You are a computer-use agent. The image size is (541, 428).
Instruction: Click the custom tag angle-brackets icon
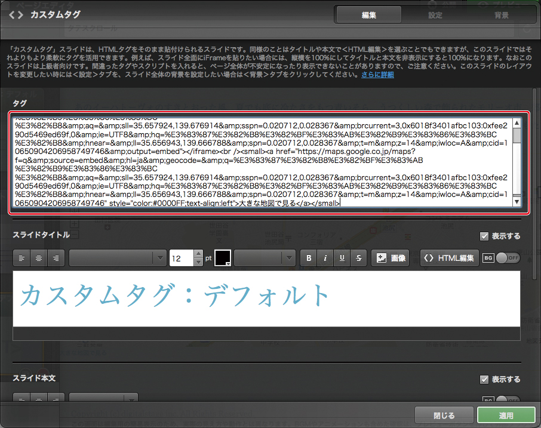16,15
